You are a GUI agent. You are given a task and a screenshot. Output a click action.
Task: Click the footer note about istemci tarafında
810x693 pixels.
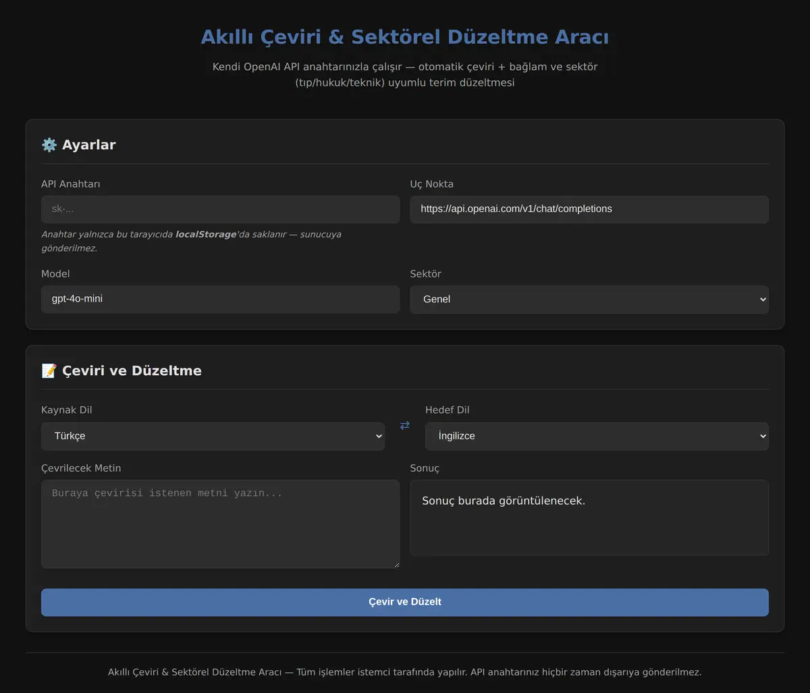pos(405,672)
